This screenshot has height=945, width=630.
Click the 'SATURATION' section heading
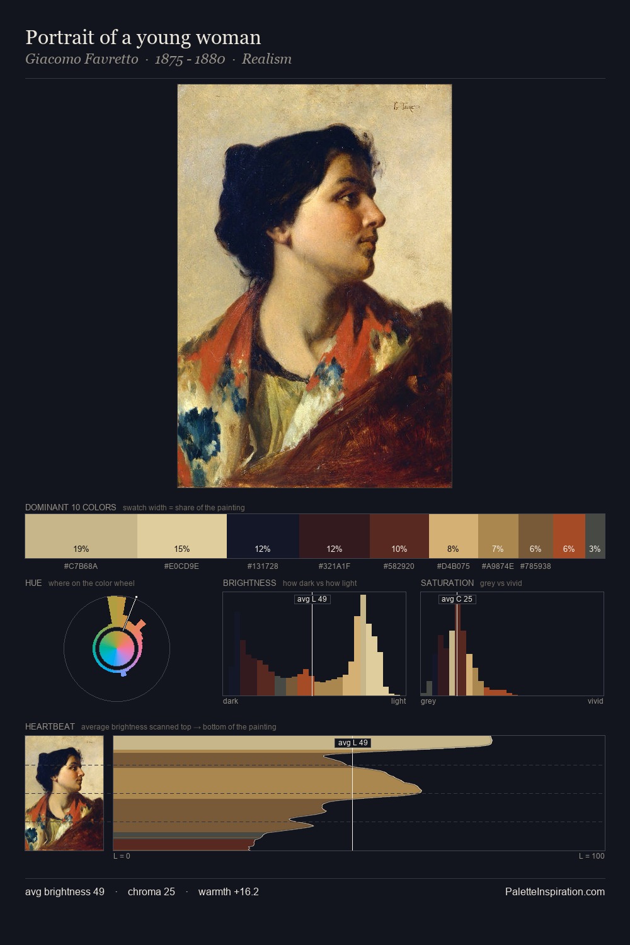[447, 583]
